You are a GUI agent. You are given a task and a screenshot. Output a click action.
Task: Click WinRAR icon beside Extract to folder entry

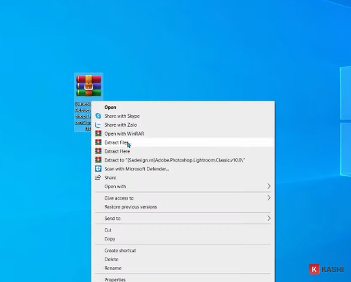(98, 160)
